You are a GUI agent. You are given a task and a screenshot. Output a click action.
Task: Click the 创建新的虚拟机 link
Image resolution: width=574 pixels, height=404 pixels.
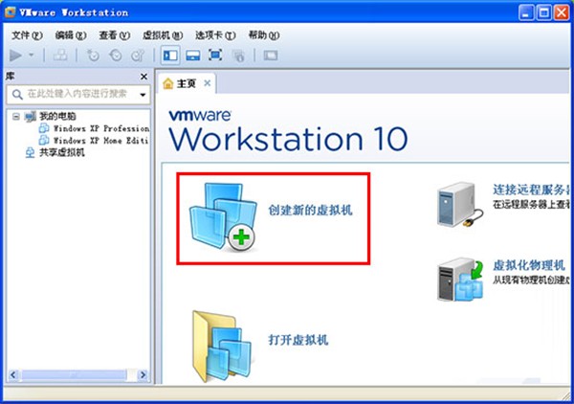pos(310,211)
